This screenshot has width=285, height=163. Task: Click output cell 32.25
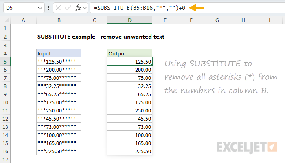coord(129,86)
